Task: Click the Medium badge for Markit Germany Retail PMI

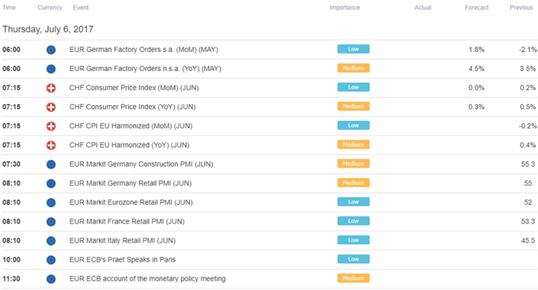Action: [354, 183]
